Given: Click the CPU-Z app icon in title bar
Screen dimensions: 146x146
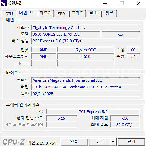Looking at the screenshot, I should (x=4, y=3).
